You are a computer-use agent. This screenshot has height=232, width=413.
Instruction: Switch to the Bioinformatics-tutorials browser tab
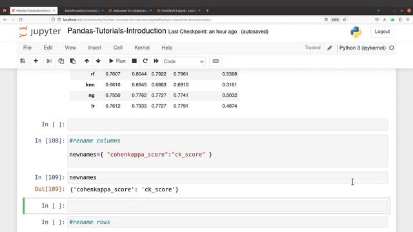(x=82, y=10)
